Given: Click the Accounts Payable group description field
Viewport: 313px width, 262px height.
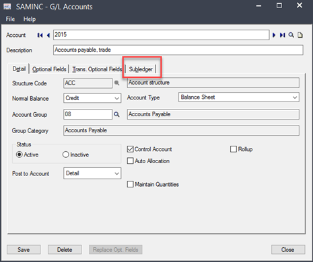Looking at the screenshot, I should pos(213,114).
